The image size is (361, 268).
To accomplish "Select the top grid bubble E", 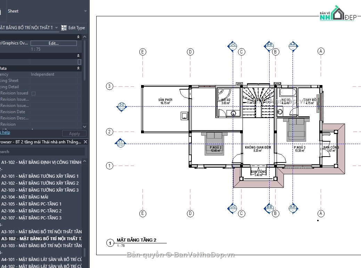I will point(143,52).
